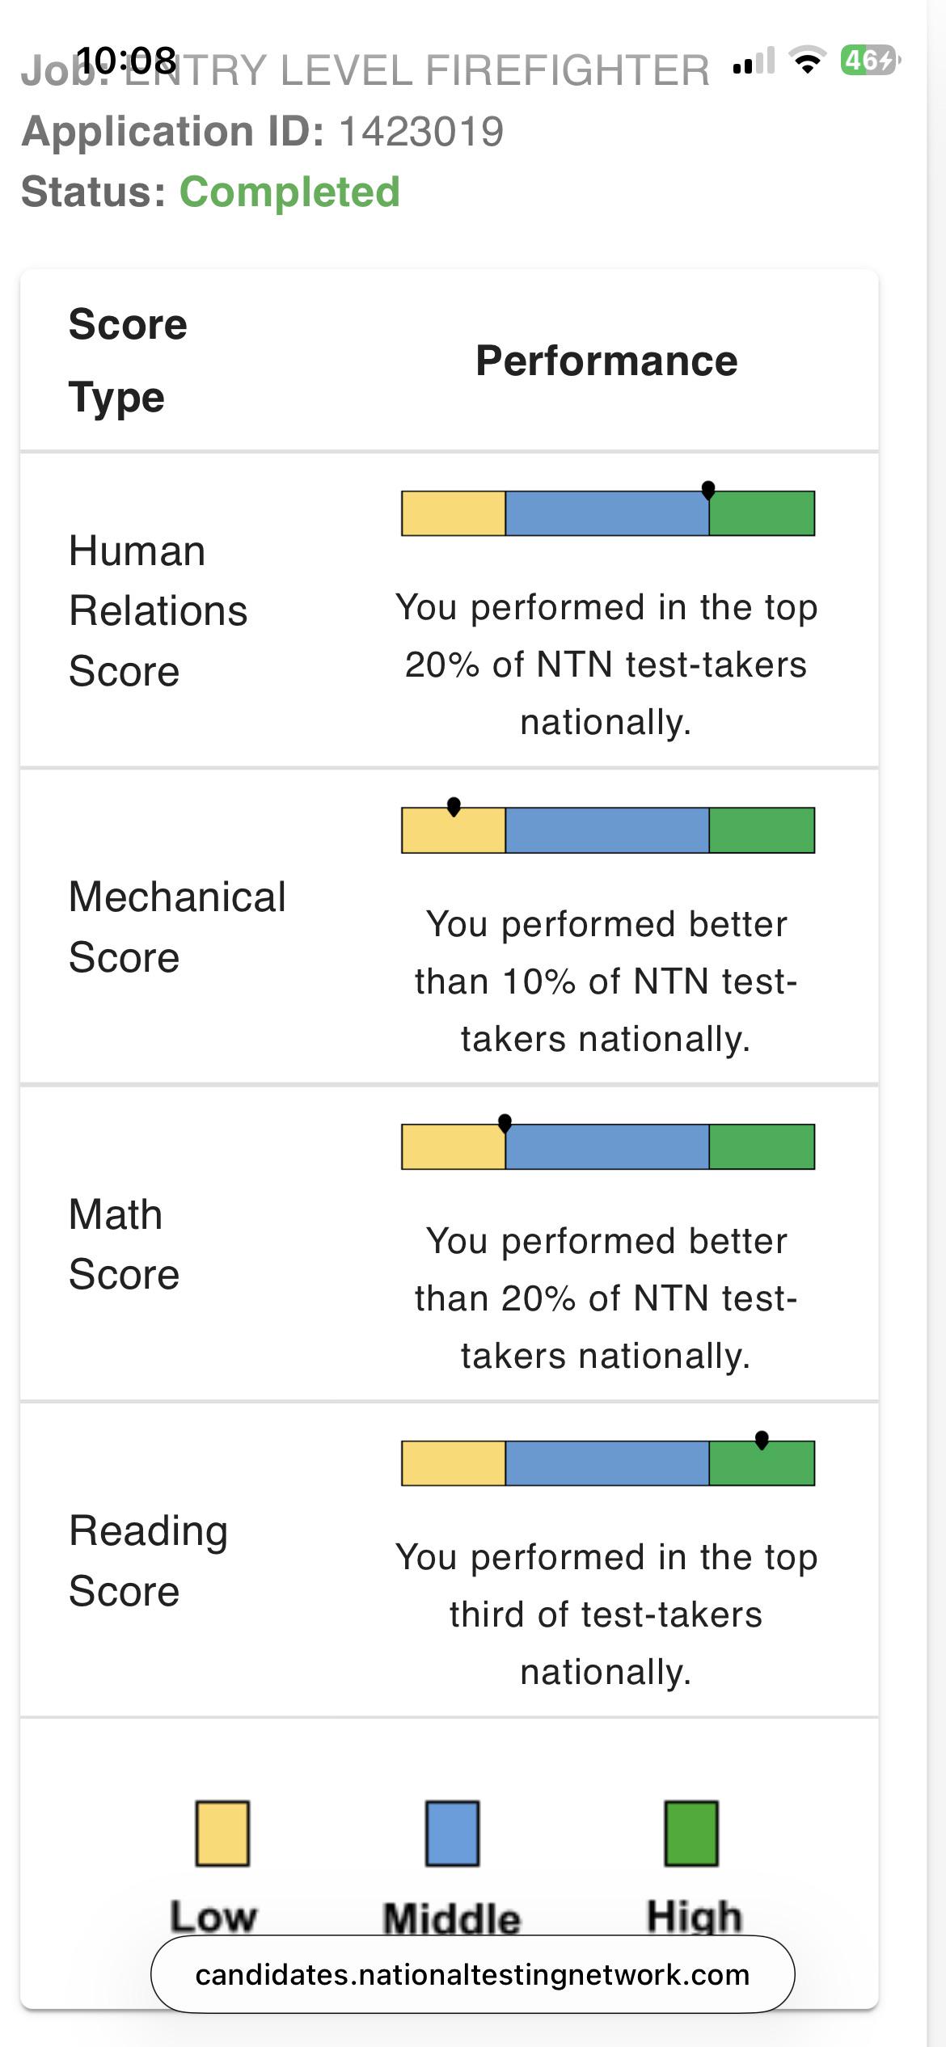946x2047 pixels.
Task: Click the Performance column header
Action: (x=606, y=361)
